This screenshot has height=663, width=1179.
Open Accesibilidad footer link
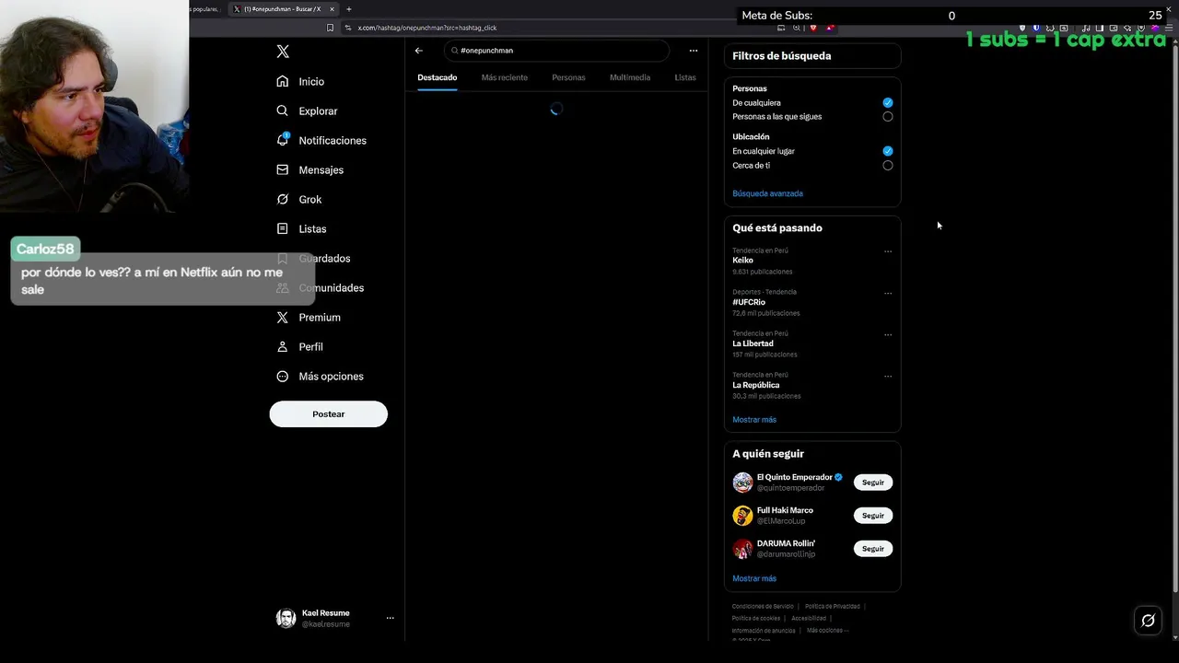[809, 618]
